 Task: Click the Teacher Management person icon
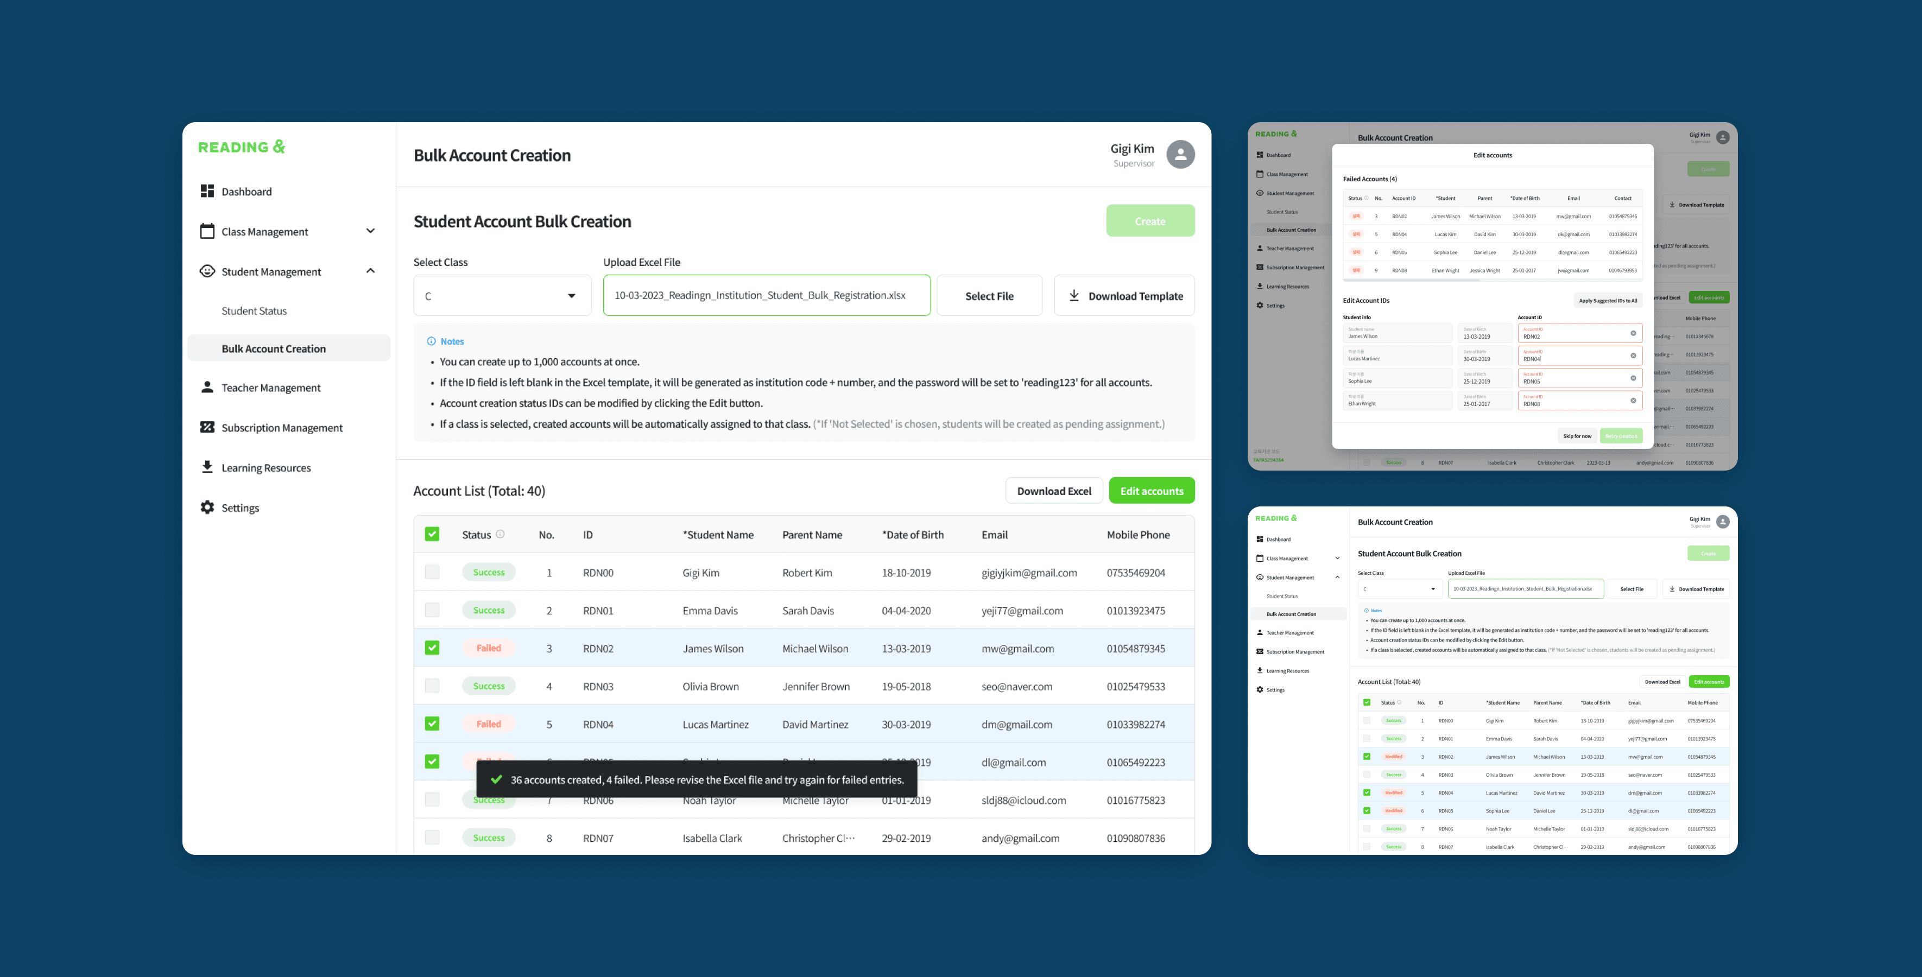207,387
